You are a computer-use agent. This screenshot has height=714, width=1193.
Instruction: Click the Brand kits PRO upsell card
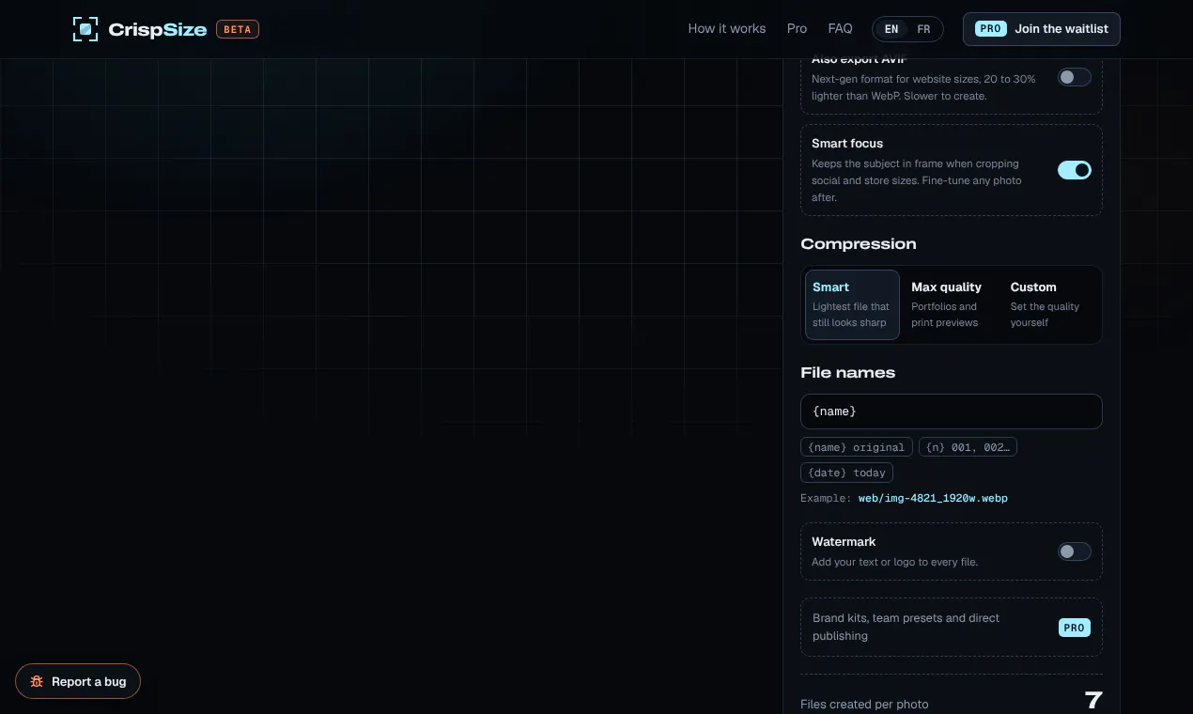click(x=951, y=628)
